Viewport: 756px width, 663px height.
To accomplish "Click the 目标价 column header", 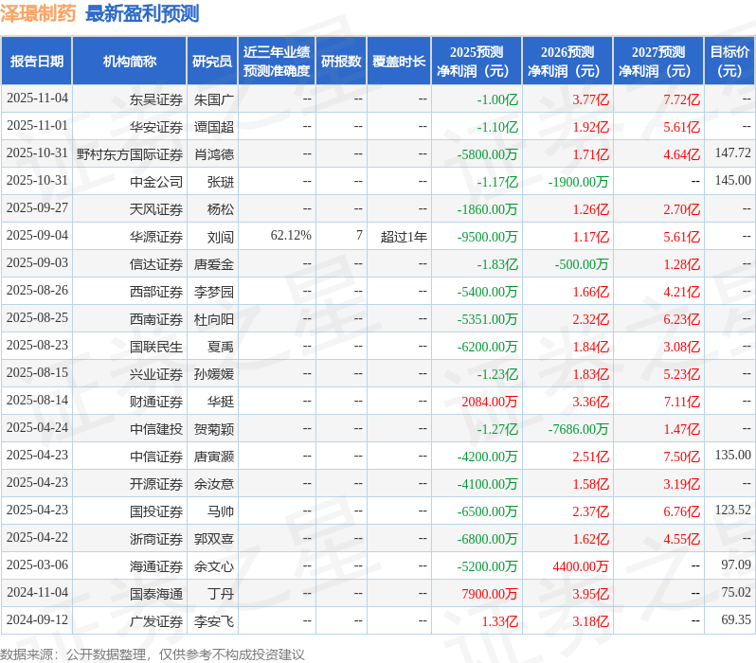I will click(x=729, y=62).
